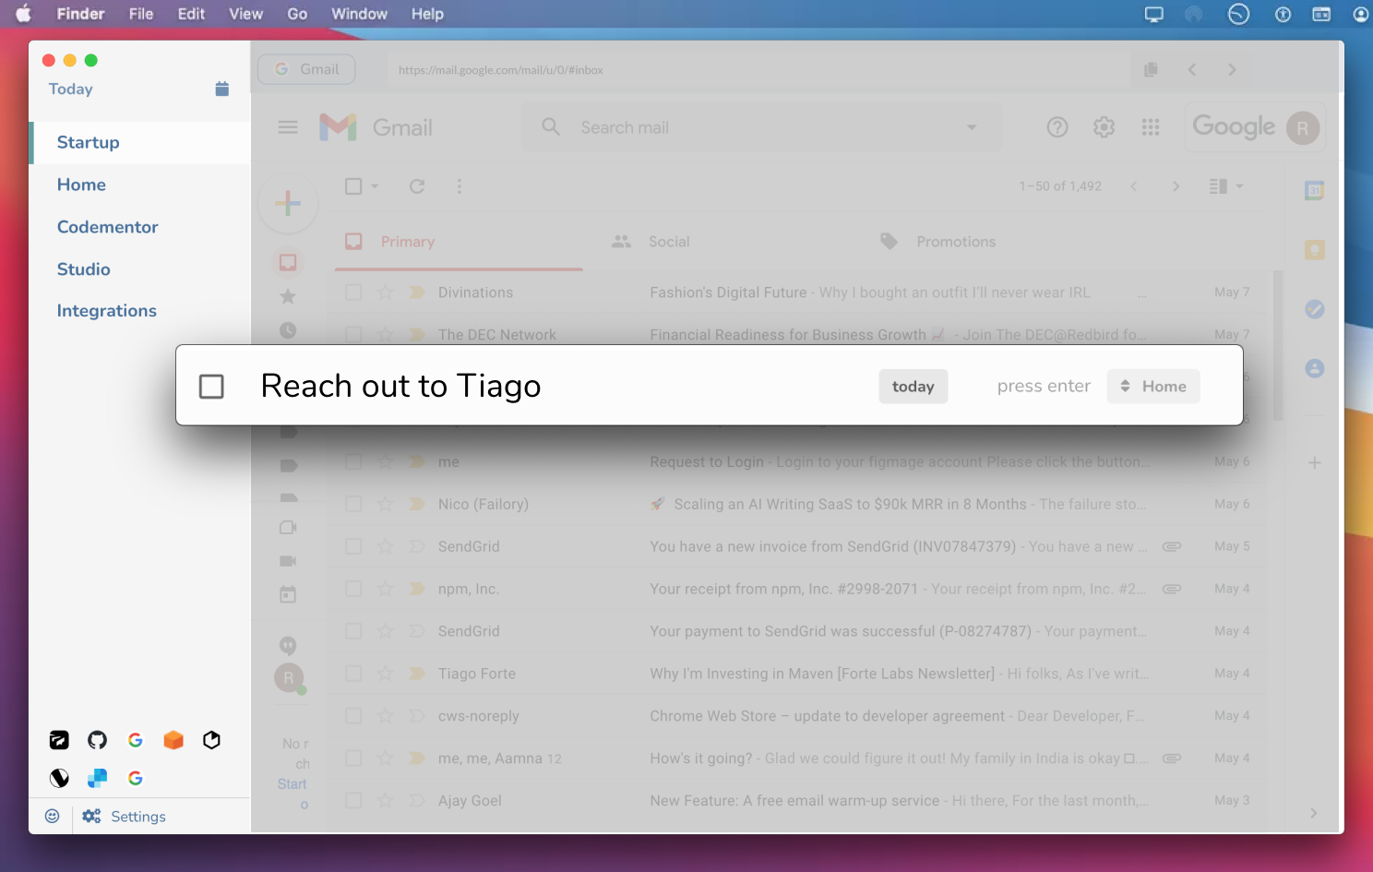Open the Startup list in sidebar
This screenshot has height=872, width=1373.
pyautogui.click(x=139, y=142)
